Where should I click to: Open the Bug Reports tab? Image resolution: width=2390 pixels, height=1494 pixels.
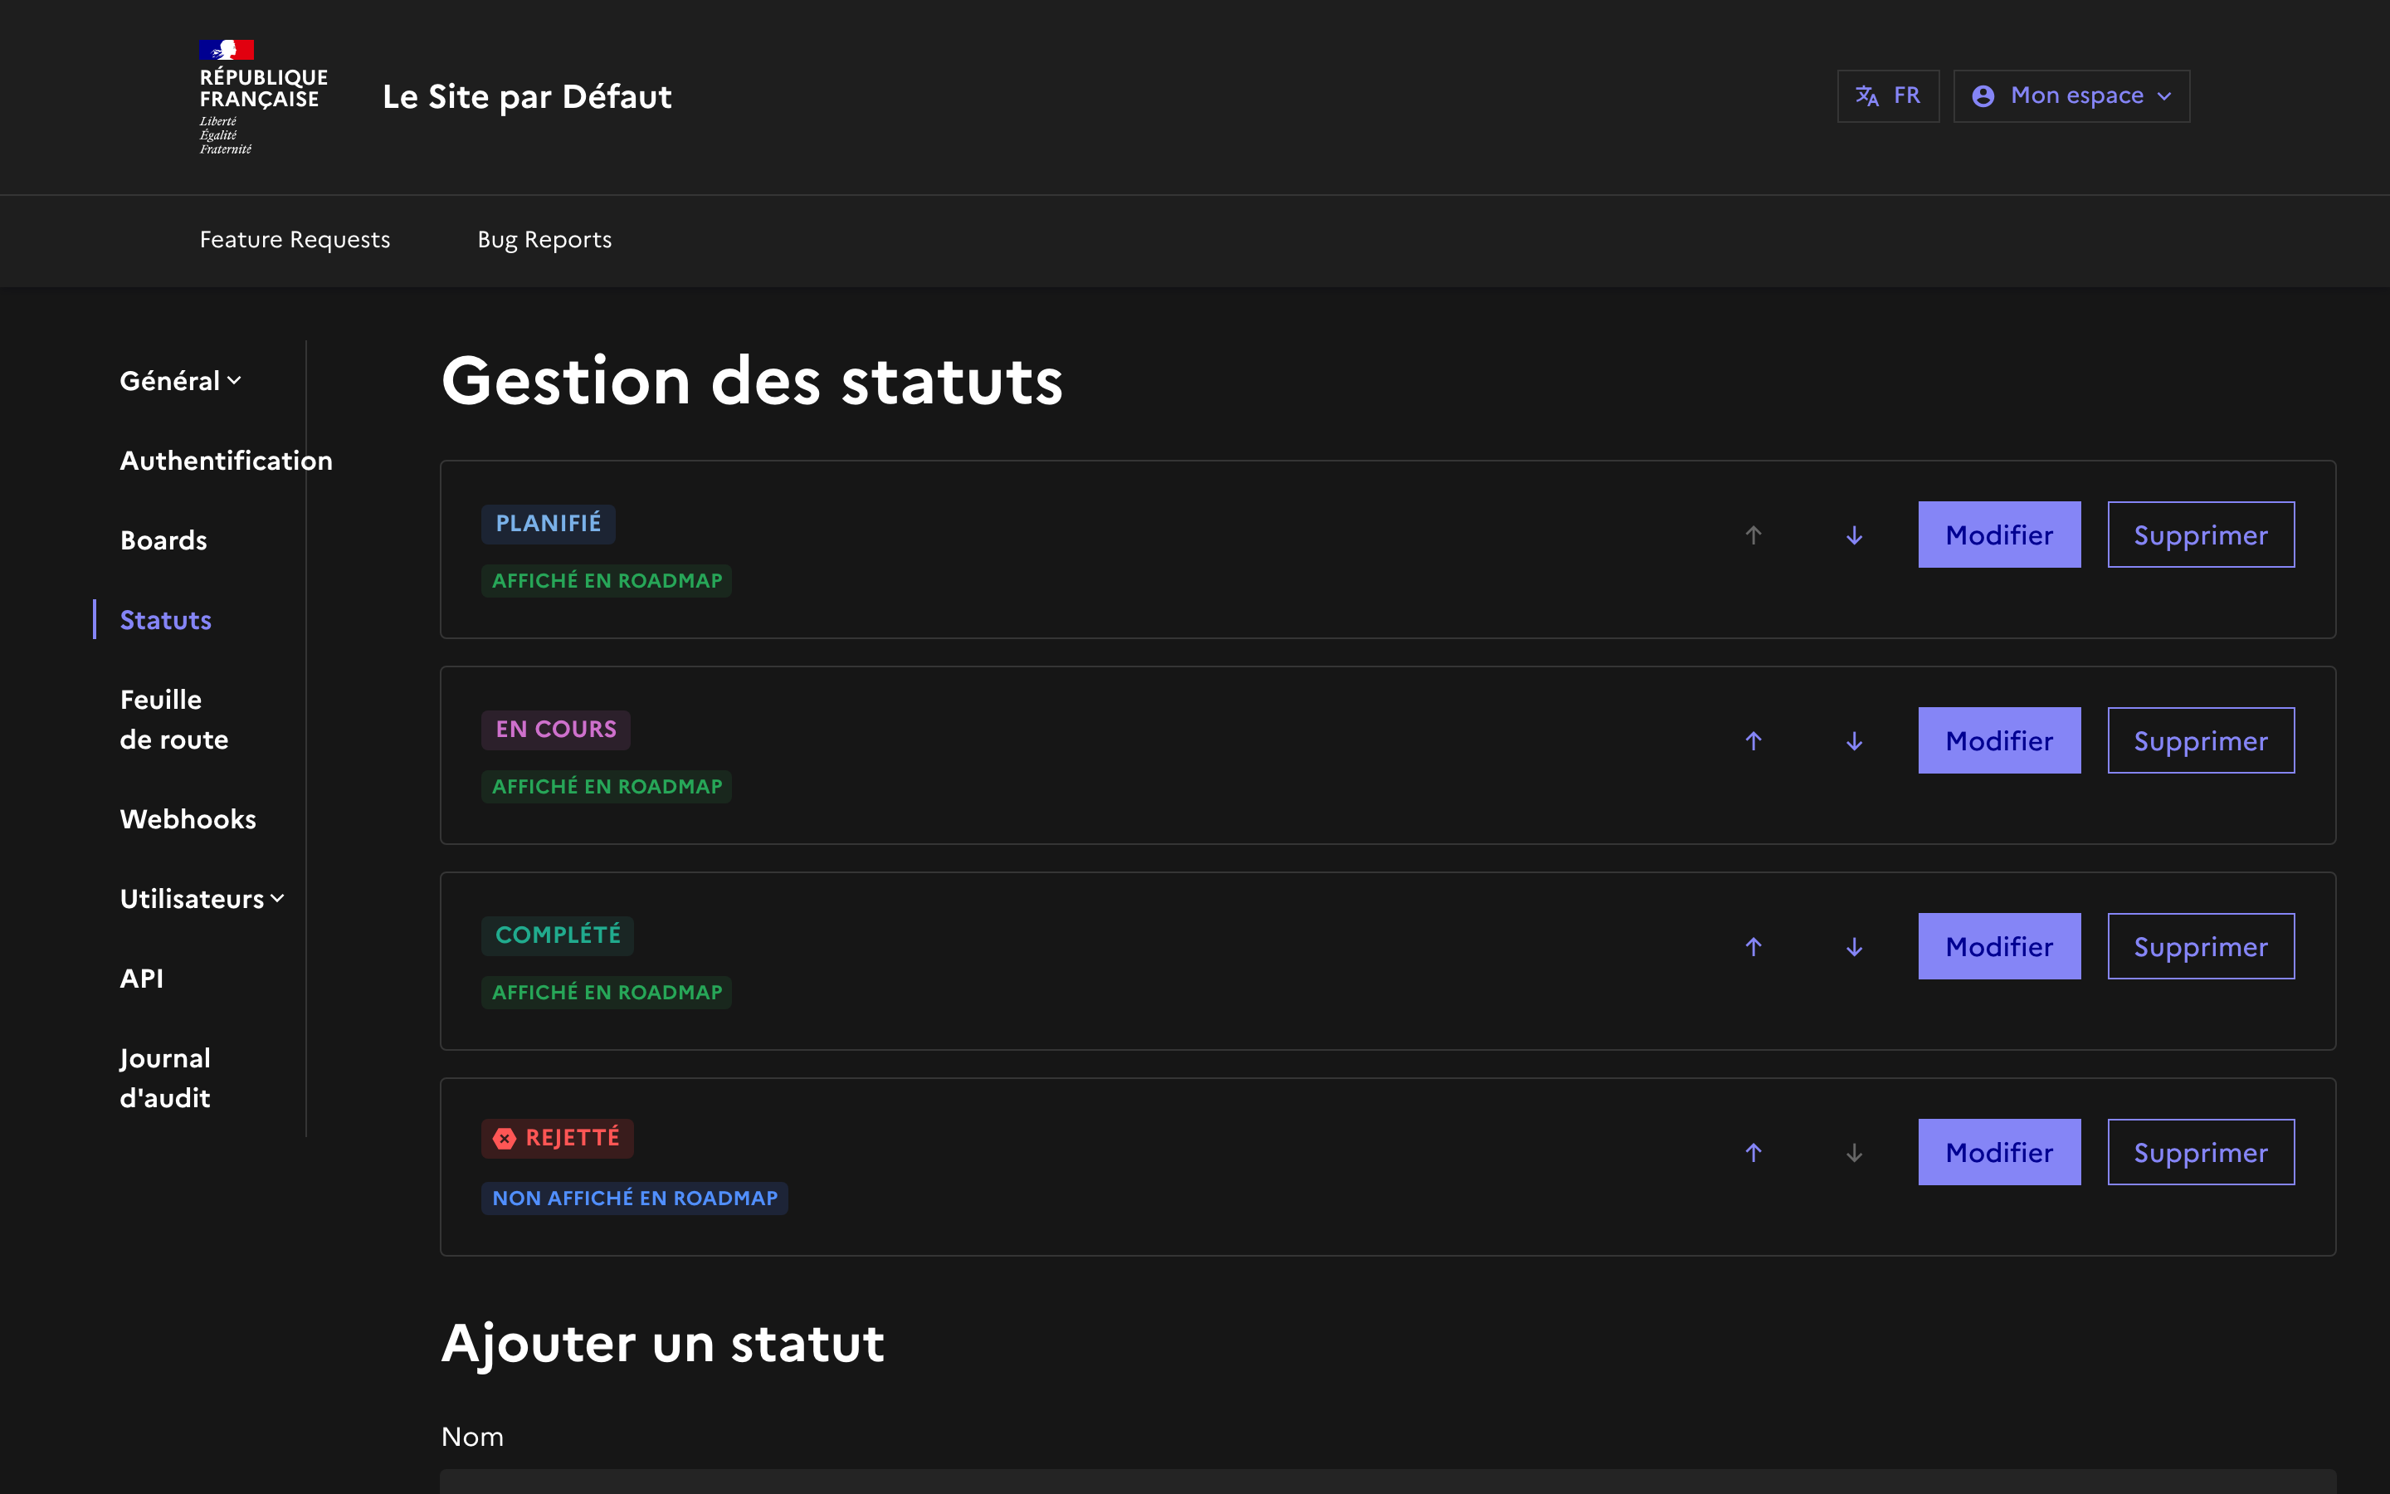click(x=544, y=240)
